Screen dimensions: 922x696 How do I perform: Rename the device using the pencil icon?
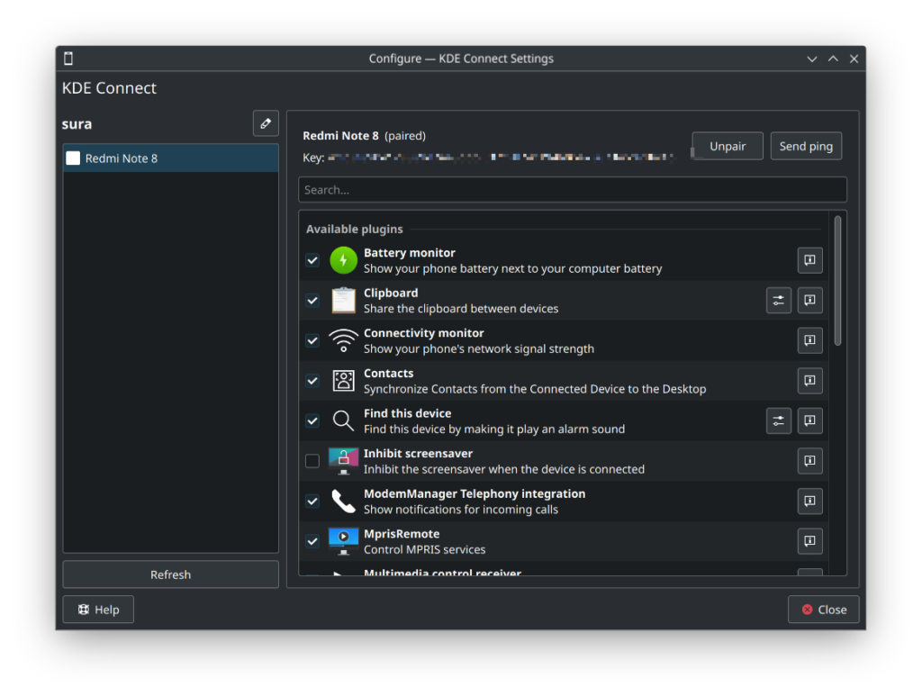[x=265, y=123]
